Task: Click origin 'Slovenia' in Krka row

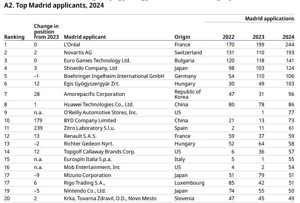Action: tap(184, 199)
